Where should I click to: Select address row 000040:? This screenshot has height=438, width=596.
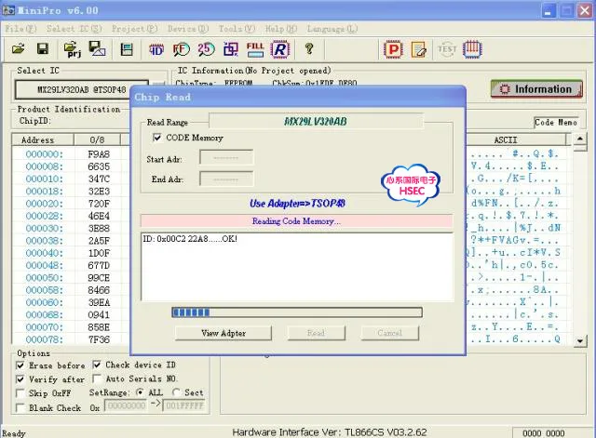(x=44, y=253)
